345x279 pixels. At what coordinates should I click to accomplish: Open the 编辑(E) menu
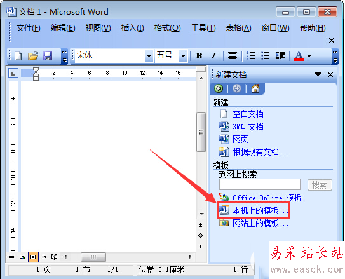click(x=63, y=28)
